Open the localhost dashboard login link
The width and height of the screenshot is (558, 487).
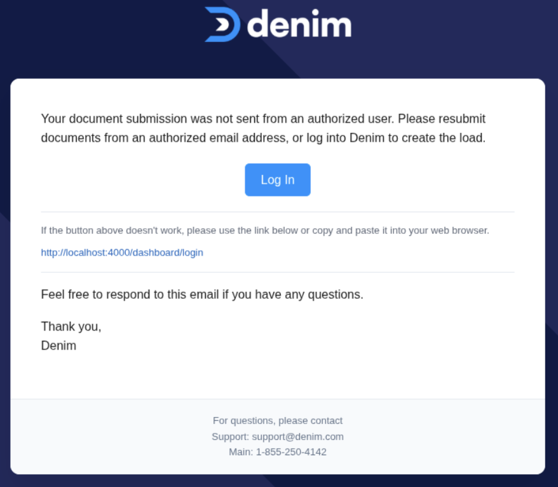[122, 252]
